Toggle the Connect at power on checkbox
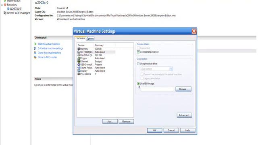Viewport: 258px width, 145px height. point(138,52)
